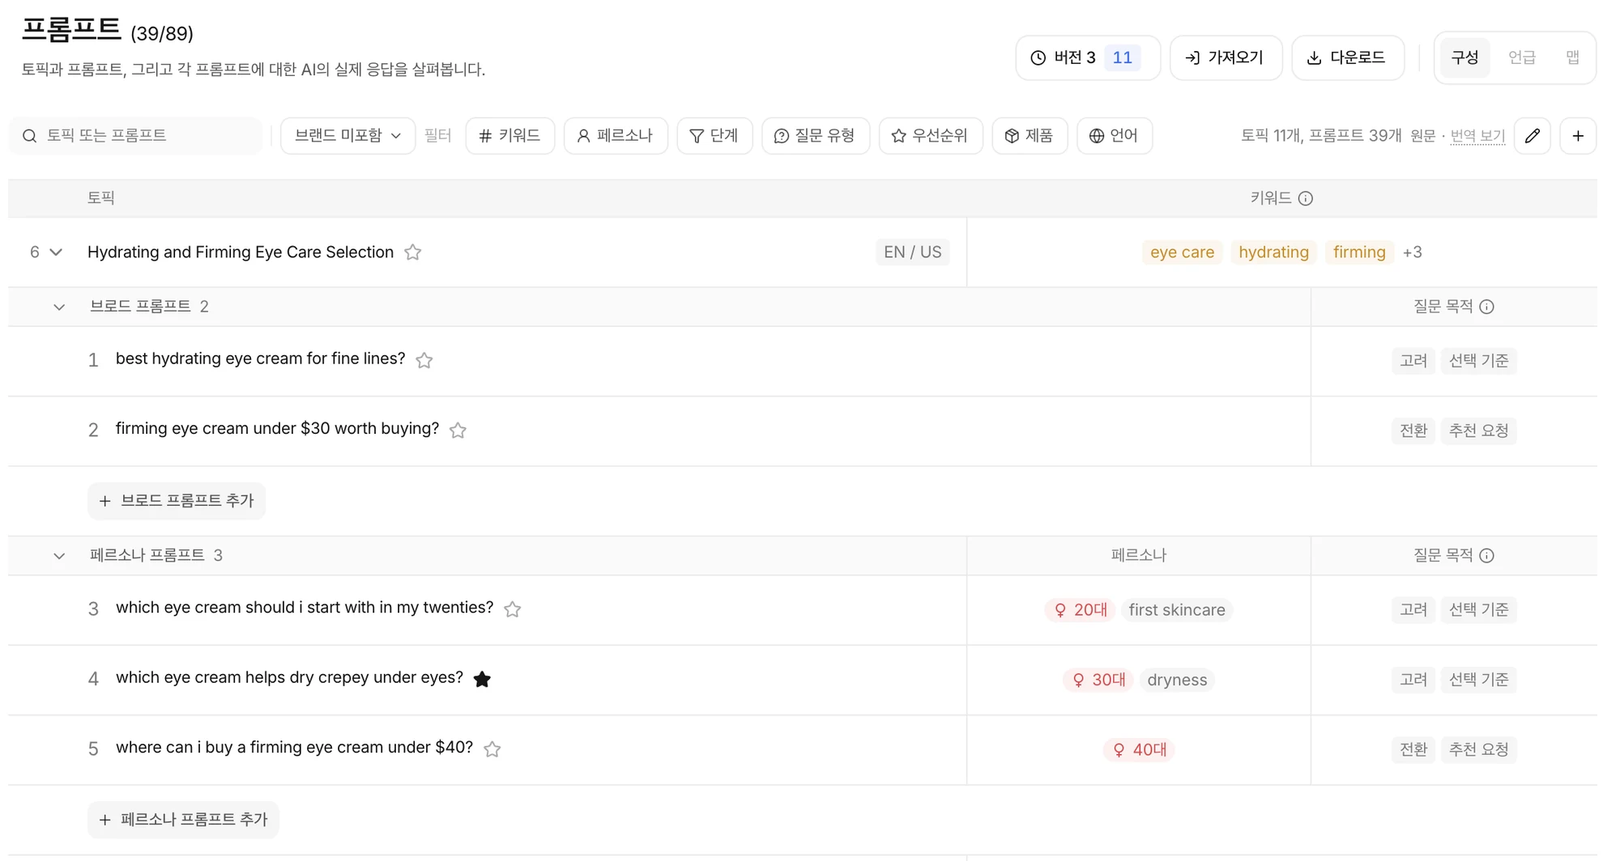Click the 번역 보기 link
This screenshot has width=1620, height=861.
[x=1477, y=136]
